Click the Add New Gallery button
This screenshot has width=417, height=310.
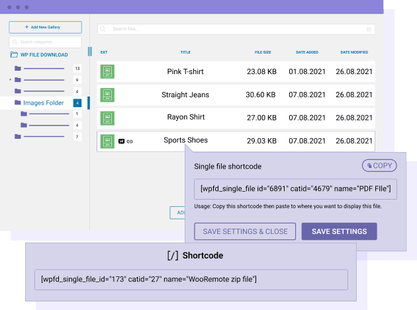point(45,27)
